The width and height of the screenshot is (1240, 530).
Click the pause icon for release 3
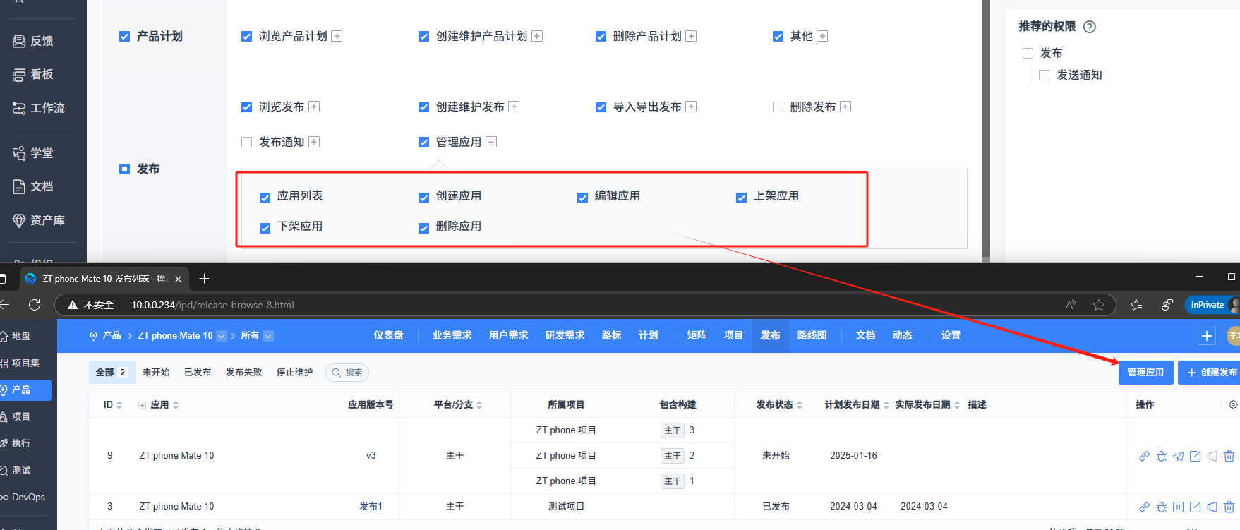pyautogui.click(x=1179, y=507)
